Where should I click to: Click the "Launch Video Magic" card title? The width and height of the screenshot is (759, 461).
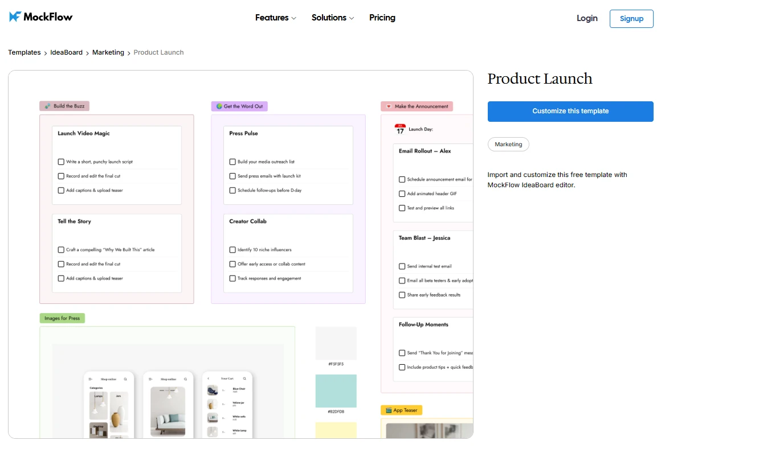coord(84,133)
